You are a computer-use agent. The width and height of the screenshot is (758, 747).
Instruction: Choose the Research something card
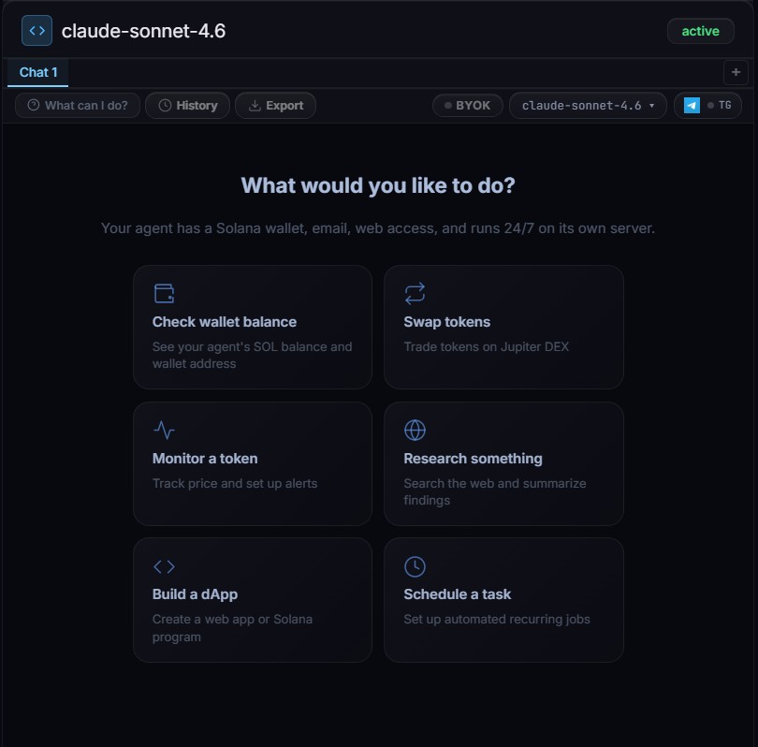tap(503, 463)
